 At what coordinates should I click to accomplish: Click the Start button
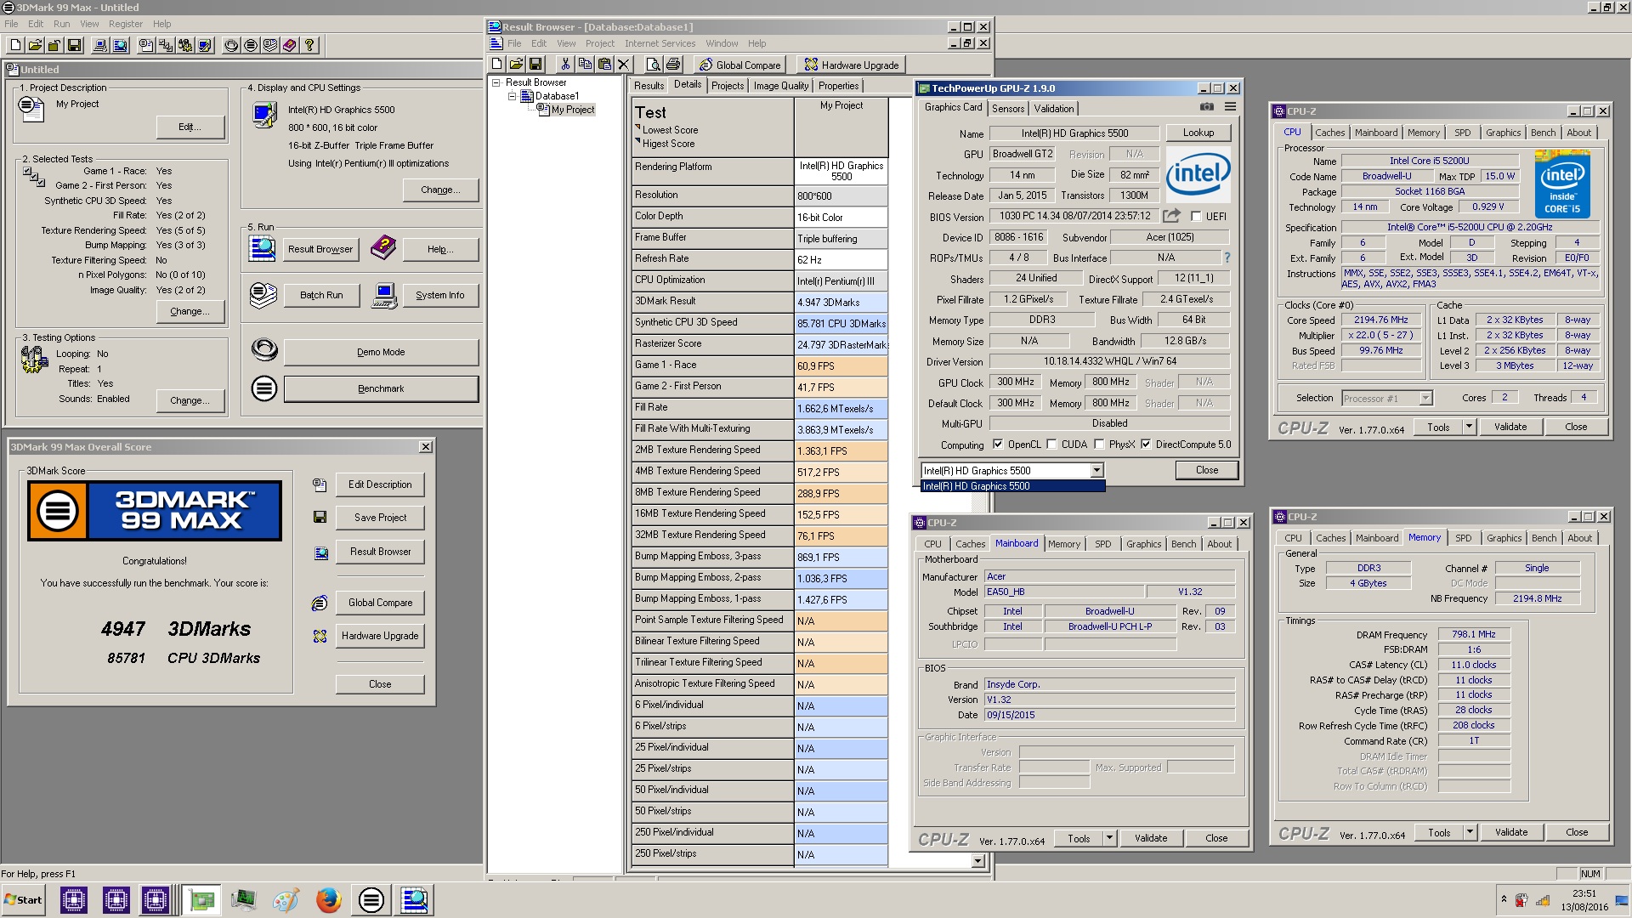click(24, 900)
